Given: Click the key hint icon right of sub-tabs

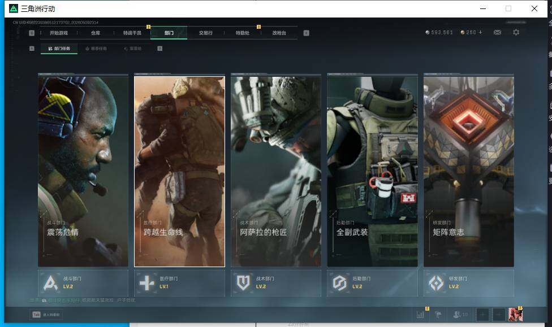Looking at the screenshot, I should tap(160, 49).
